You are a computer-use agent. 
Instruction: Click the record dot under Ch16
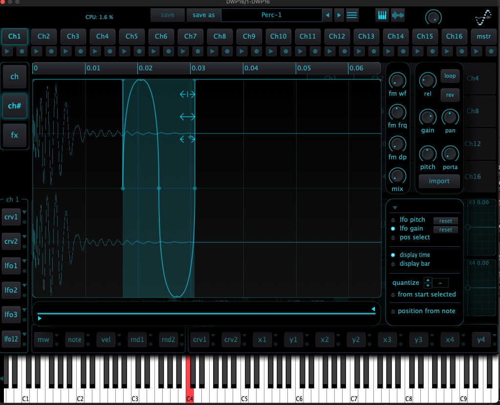(462, 51)
